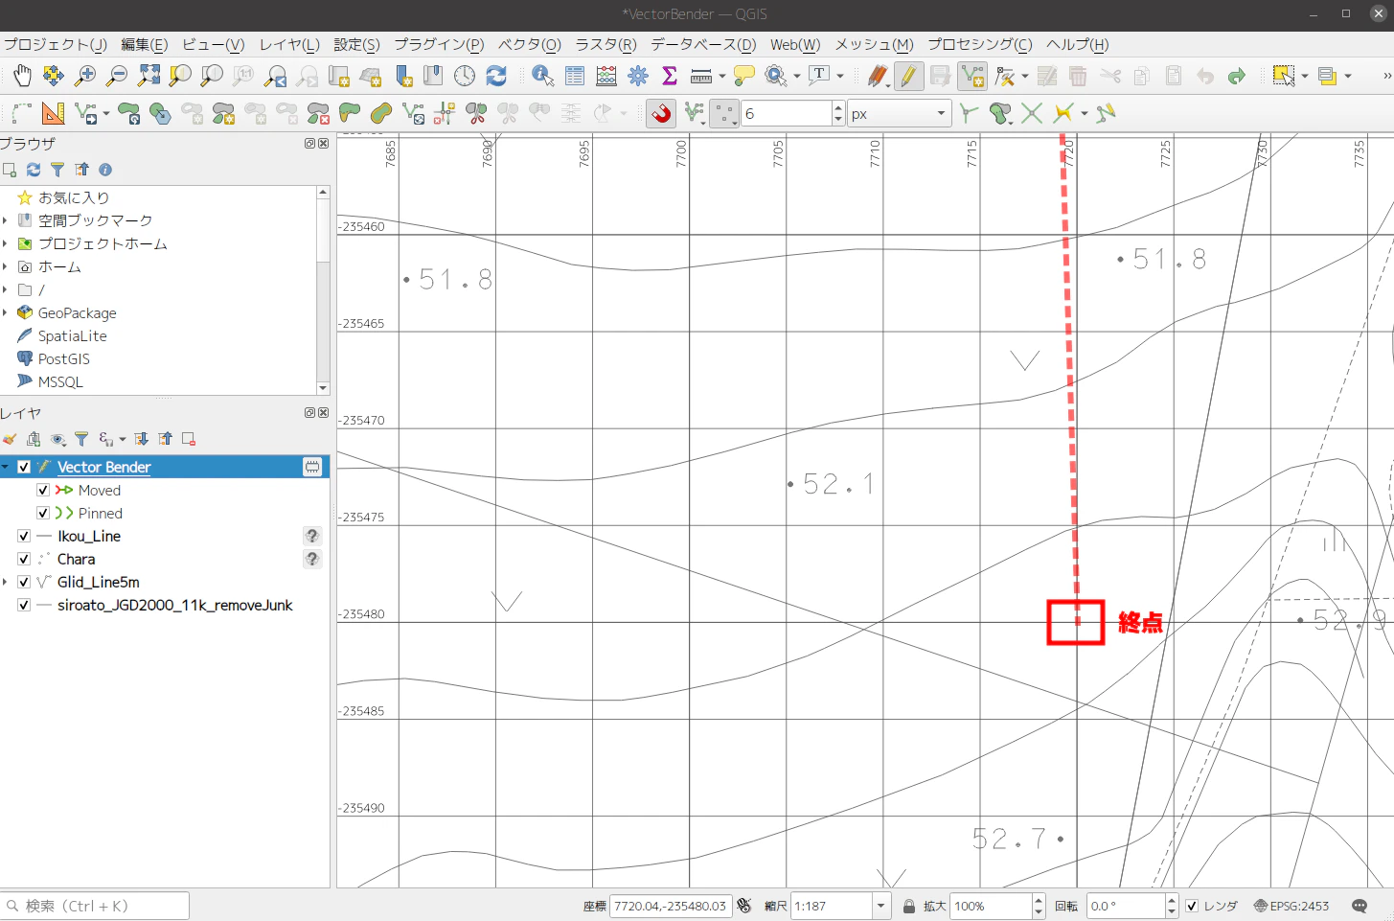Click the Zoom to Selection icon
The image size is (1394, 921).
coord(180,76)
